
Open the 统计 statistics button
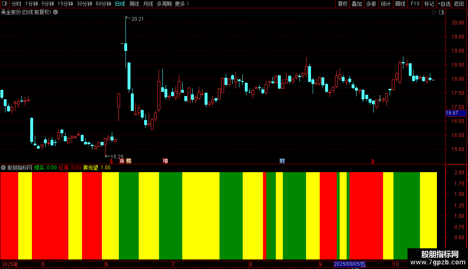tap(386, 4)
